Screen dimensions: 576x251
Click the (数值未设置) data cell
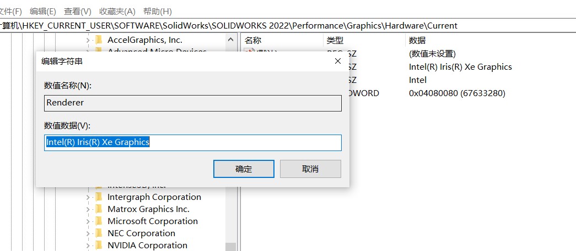coord(432,54)
